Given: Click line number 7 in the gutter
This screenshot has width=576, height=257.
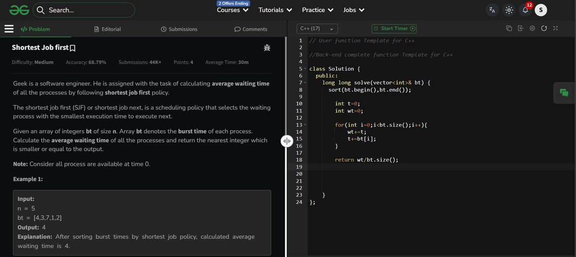Looking at the screenshot, I should click(x=300, y=83).
